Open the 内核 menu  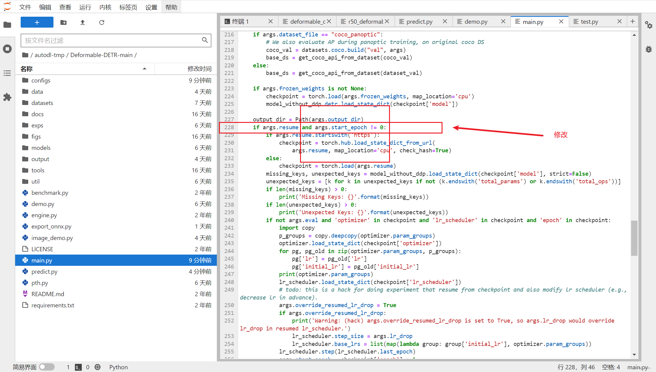click(105, 7)
